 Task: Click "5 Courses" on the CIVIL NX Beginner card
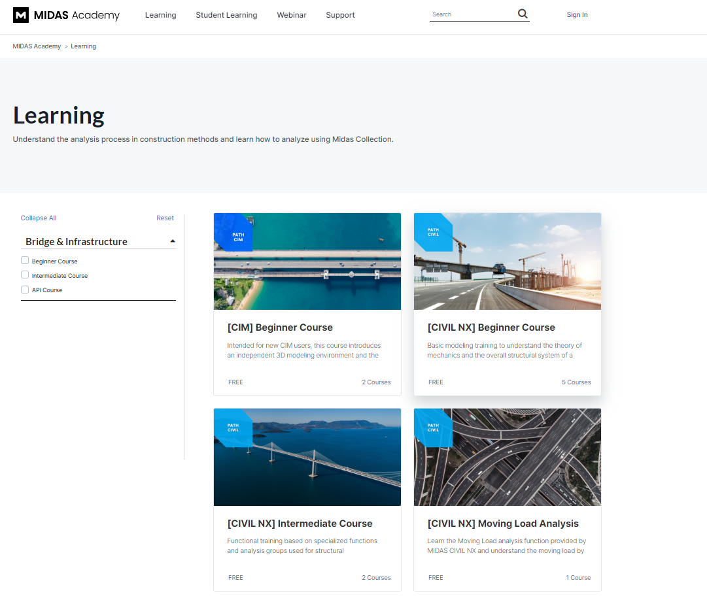[576, 382]
